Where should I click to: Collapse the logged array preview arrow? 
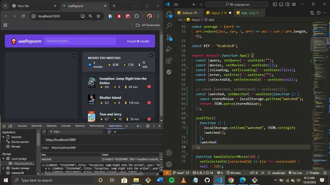(43, 165)
